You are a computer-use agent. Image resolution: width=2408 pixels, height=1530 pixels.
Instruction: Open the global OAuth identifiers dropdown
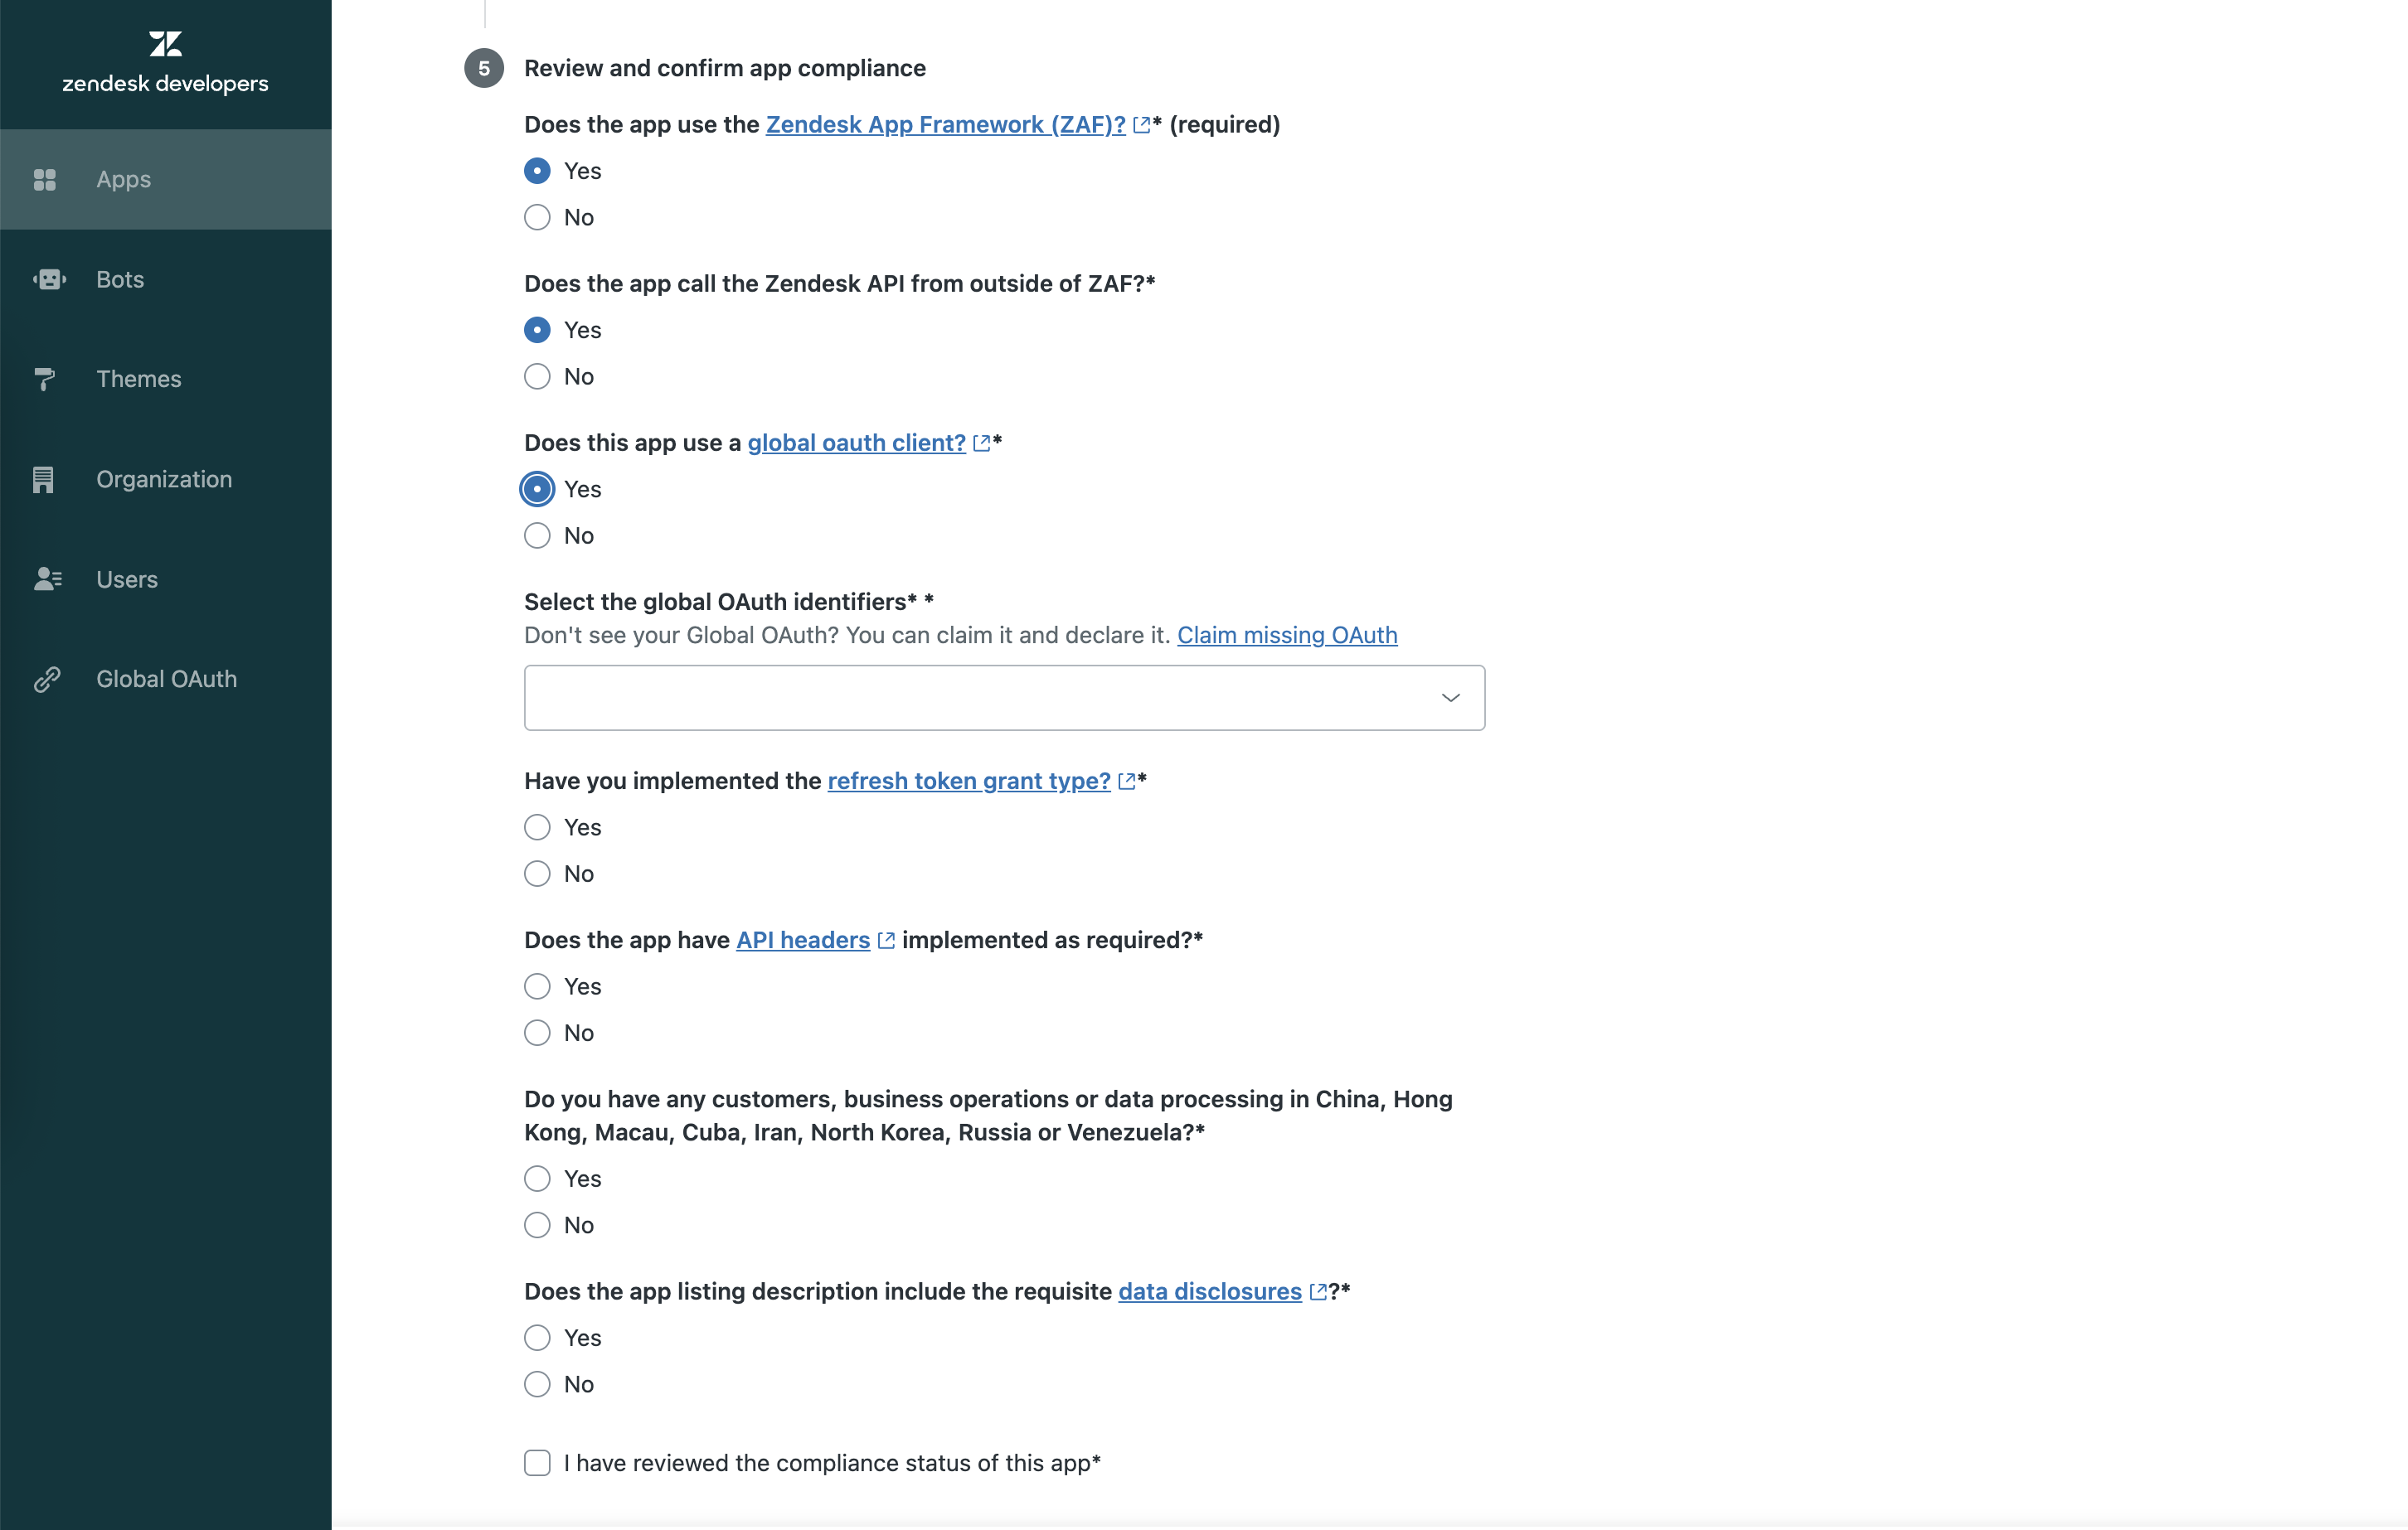tap(1004, 698)
